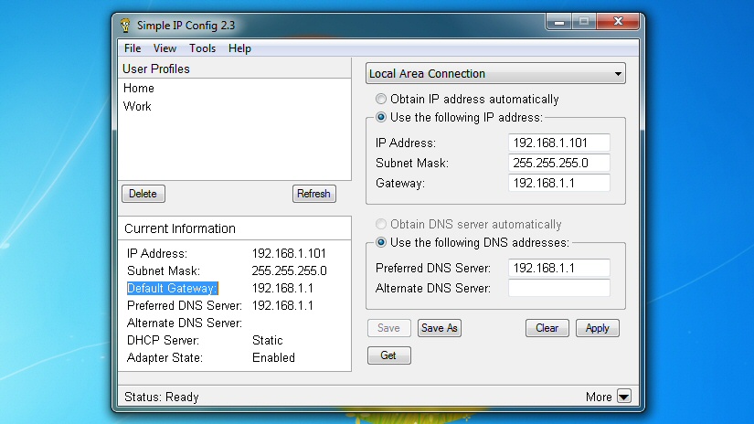Click current Subnet Mask value 255.255.255.0
The width and height of the screenshot is (754, 424).
pyautogui.click(x=289, y=270)
